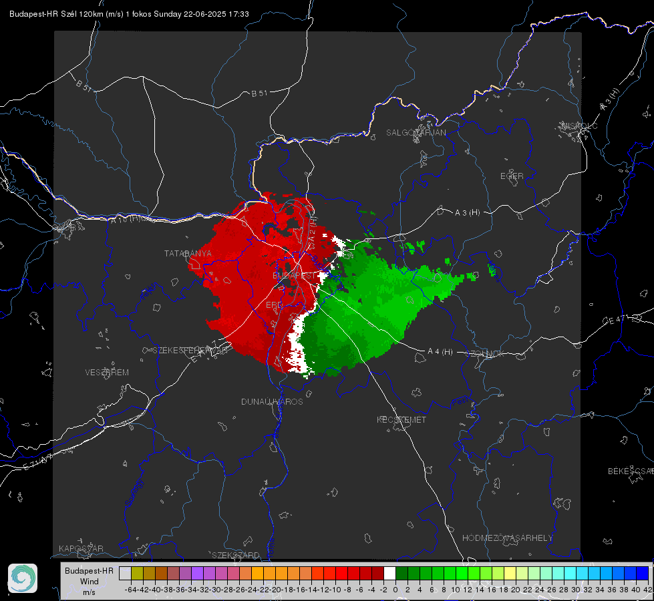The height and width of the screenshot is (601, 654).
Task: Choose the purple -34 to -32 legend swatch
Action: coord(197,573)
